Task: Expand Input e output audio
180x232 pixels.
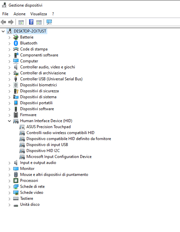Action: coord(10,163)
